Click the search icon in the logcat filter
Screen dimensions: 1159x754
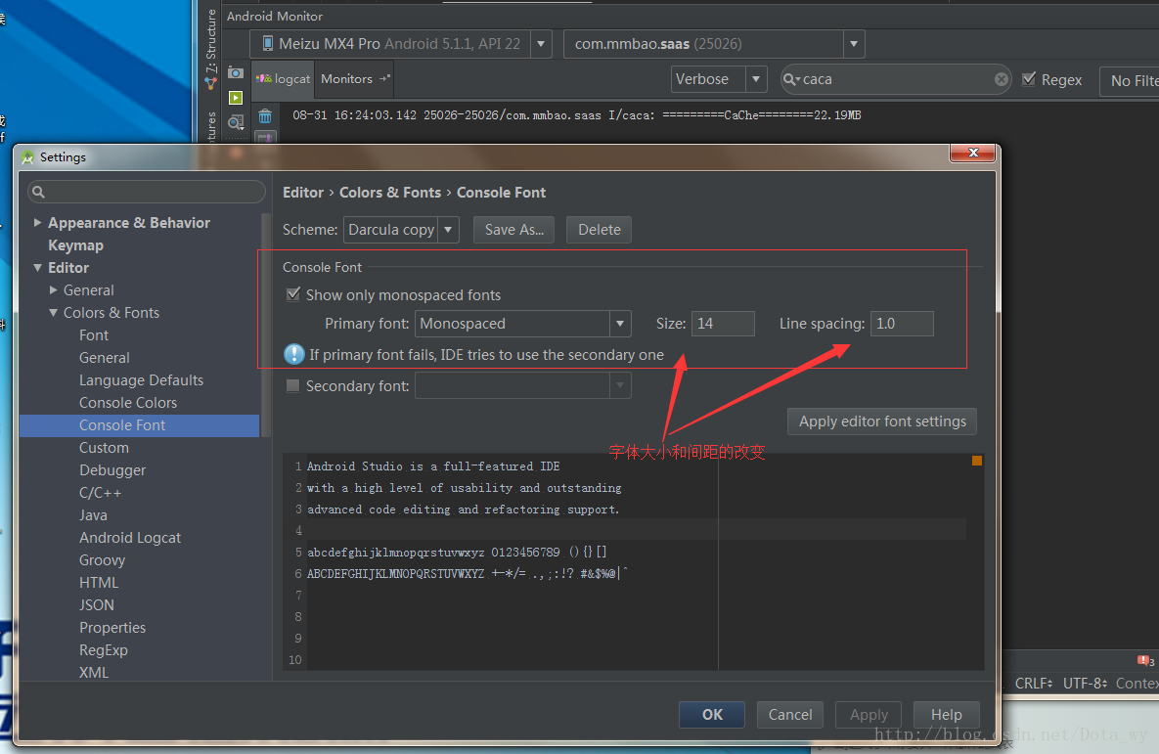pos(791,79)
